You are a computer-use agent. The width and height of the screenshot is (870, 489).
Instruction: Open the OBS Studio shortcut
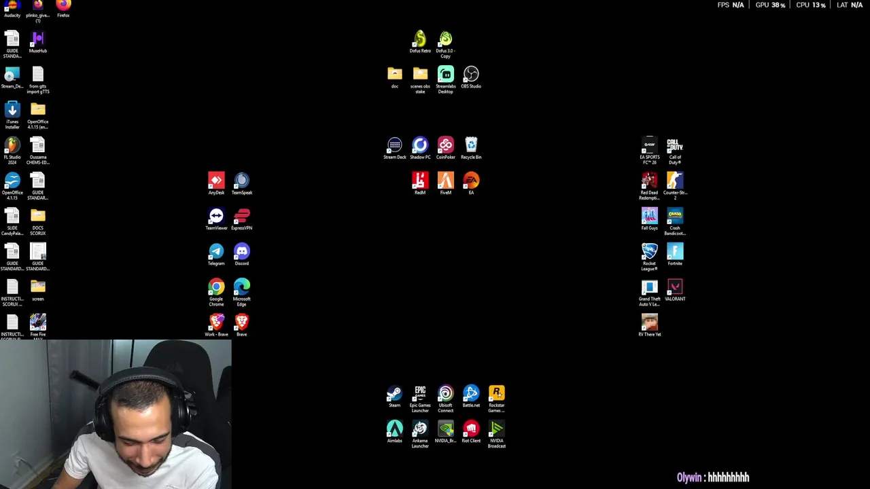point(471,77)
